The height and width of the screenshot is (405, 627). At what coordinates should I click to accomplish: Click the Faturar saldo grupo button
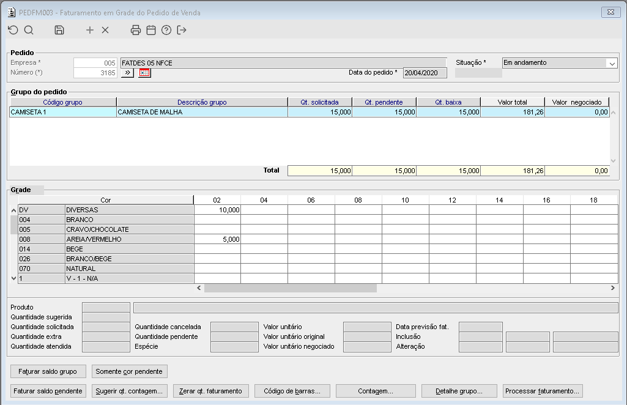point(48,371)
